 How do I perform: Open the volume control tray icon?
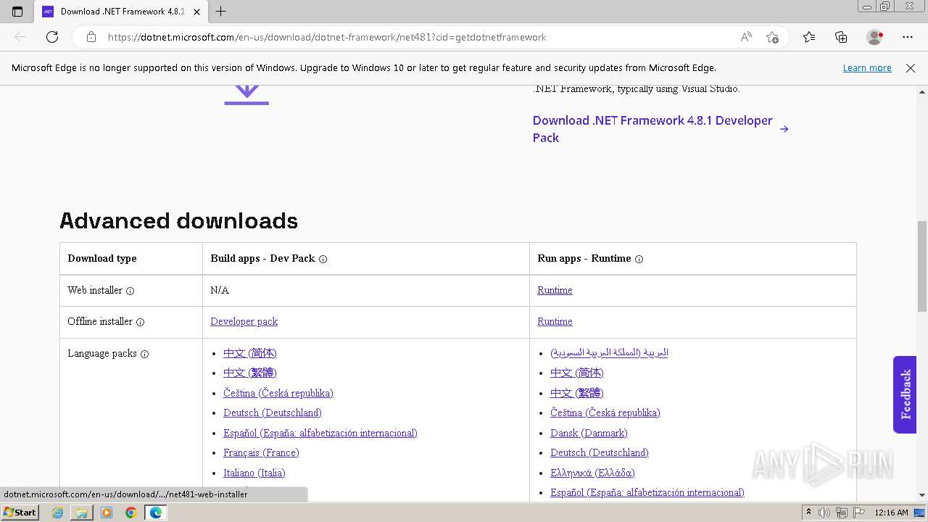coord(824,513)
